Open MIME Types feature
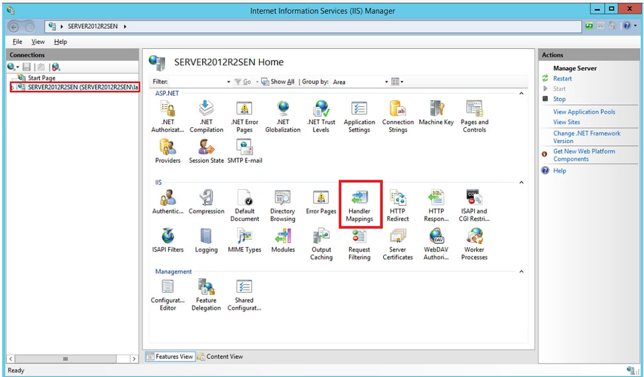Image resolution: width=644 pixels, height=377 pixels. coord(245,240)
